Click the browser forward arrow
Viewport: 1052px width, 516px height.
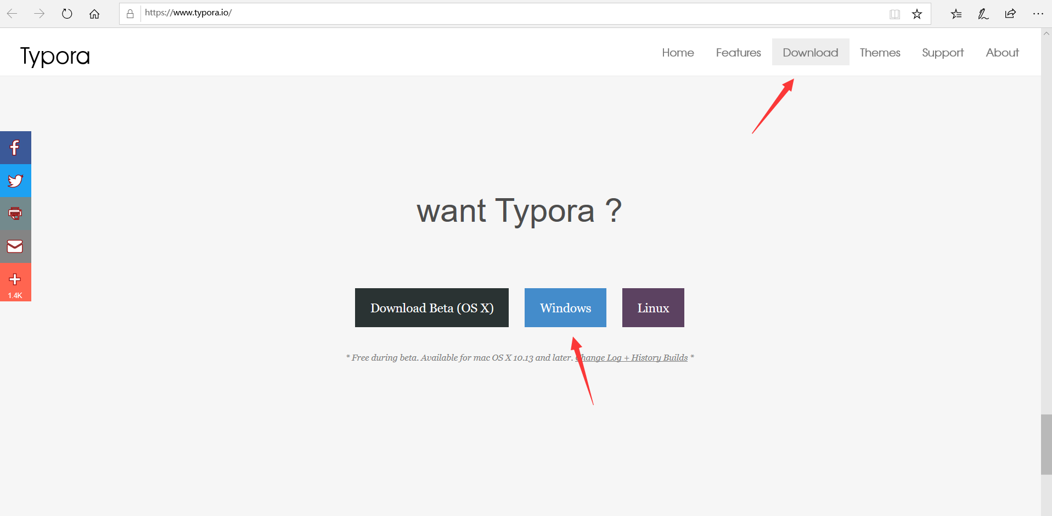click(x=39, y=14)
